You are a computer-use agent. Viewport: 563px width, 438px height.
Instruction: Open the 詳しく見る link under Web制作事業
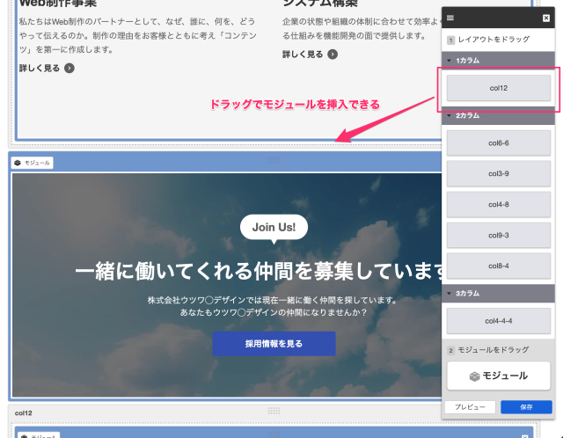(x=47, y=68)
